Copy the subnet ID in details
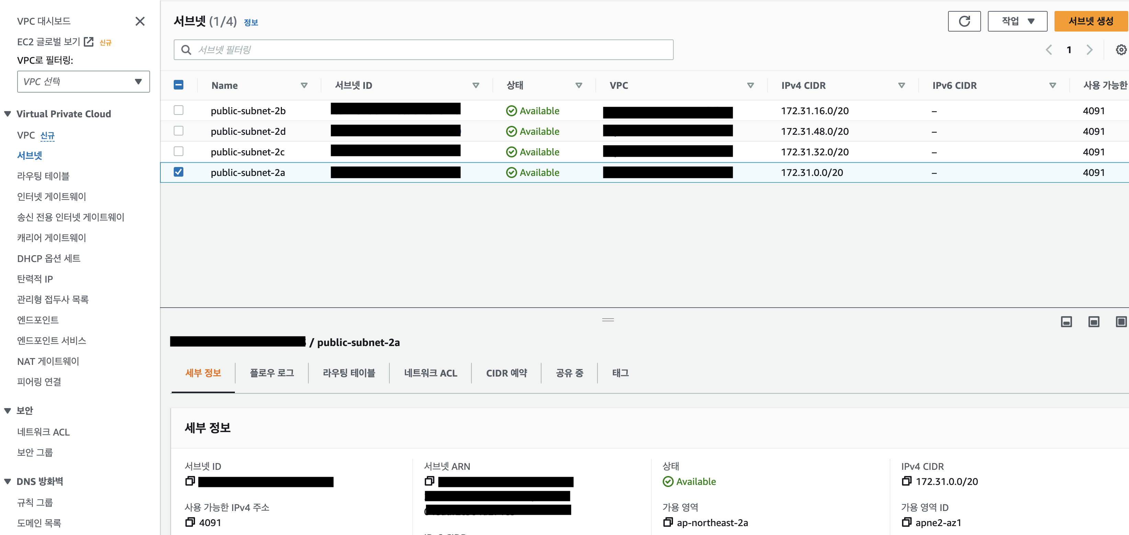 point(190,481)
